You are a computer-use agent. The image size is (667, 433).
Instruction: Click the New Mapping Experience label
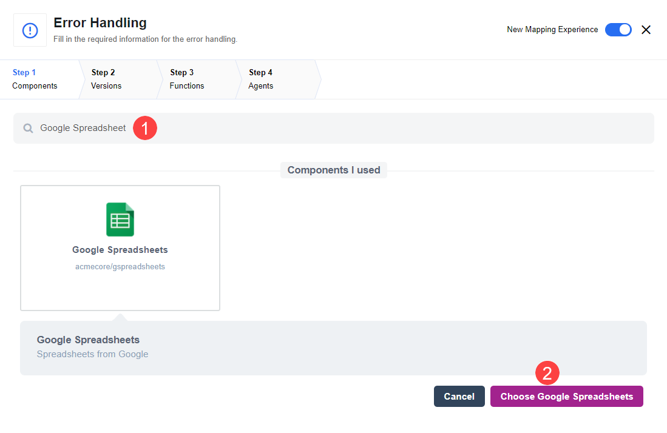coord(552,29)
